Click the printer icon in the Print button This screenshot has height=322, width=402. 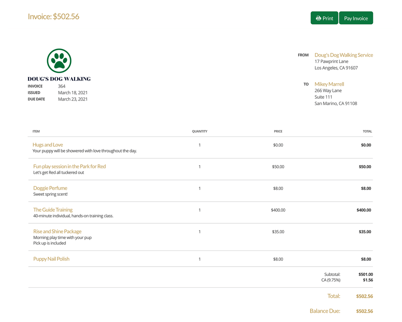tap(318, 18)
